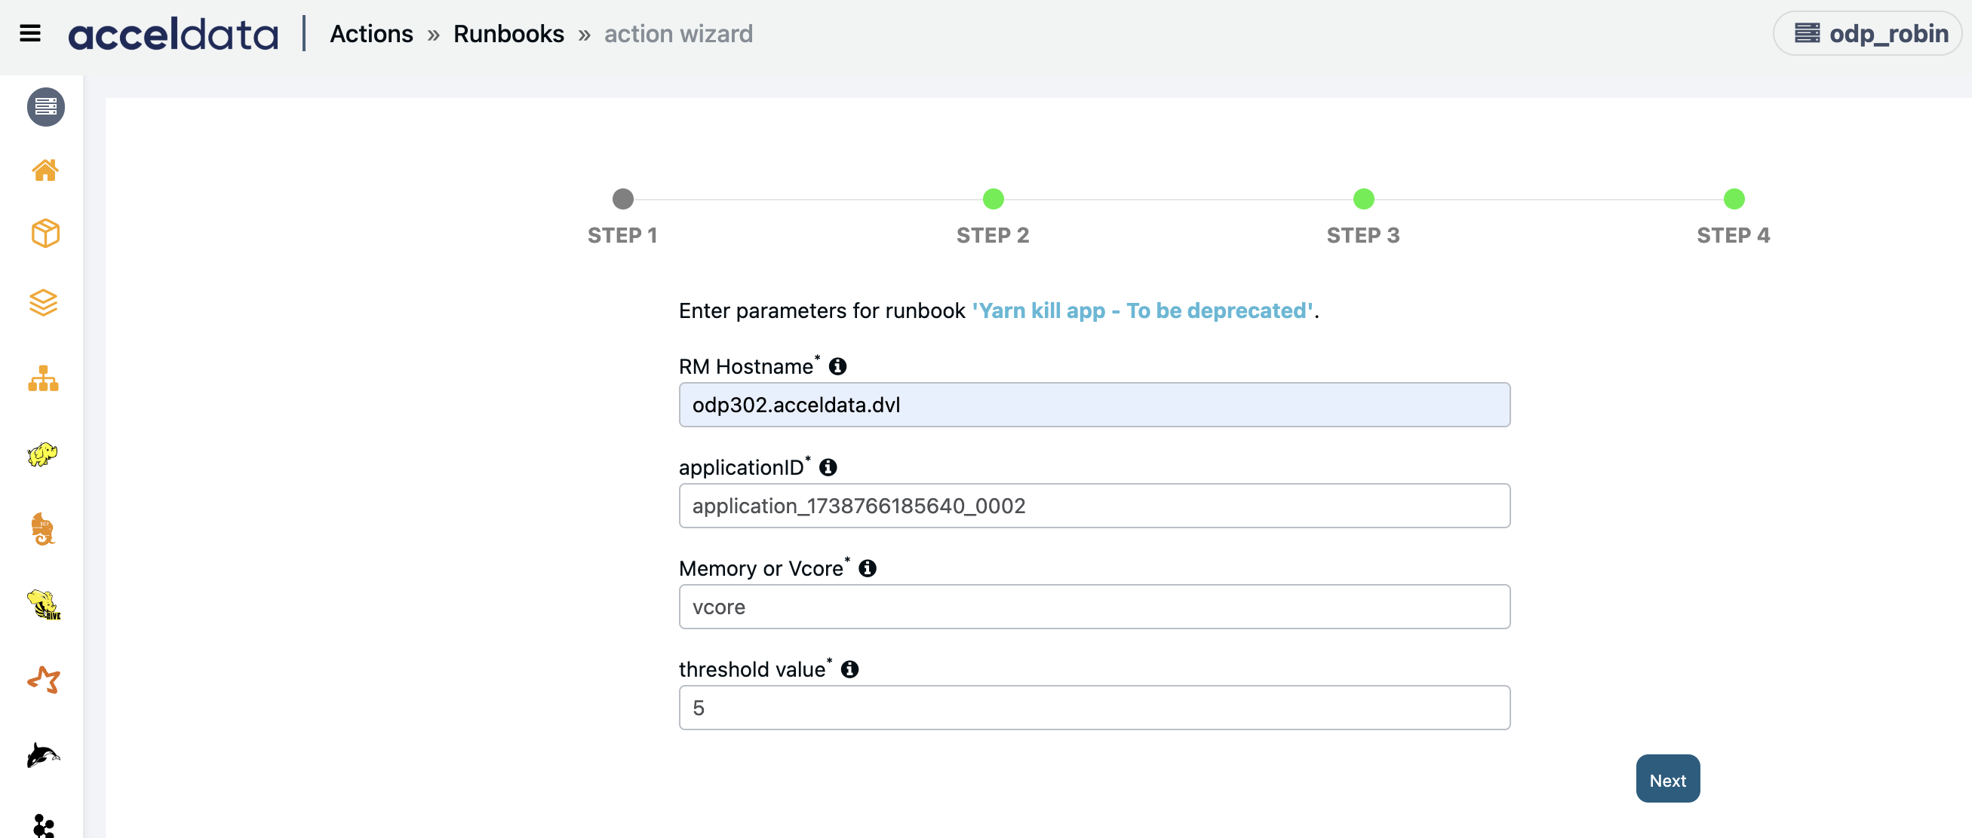
Task: Click the acceldata logo
Action: pyautogui.click(x=174, y=35)
